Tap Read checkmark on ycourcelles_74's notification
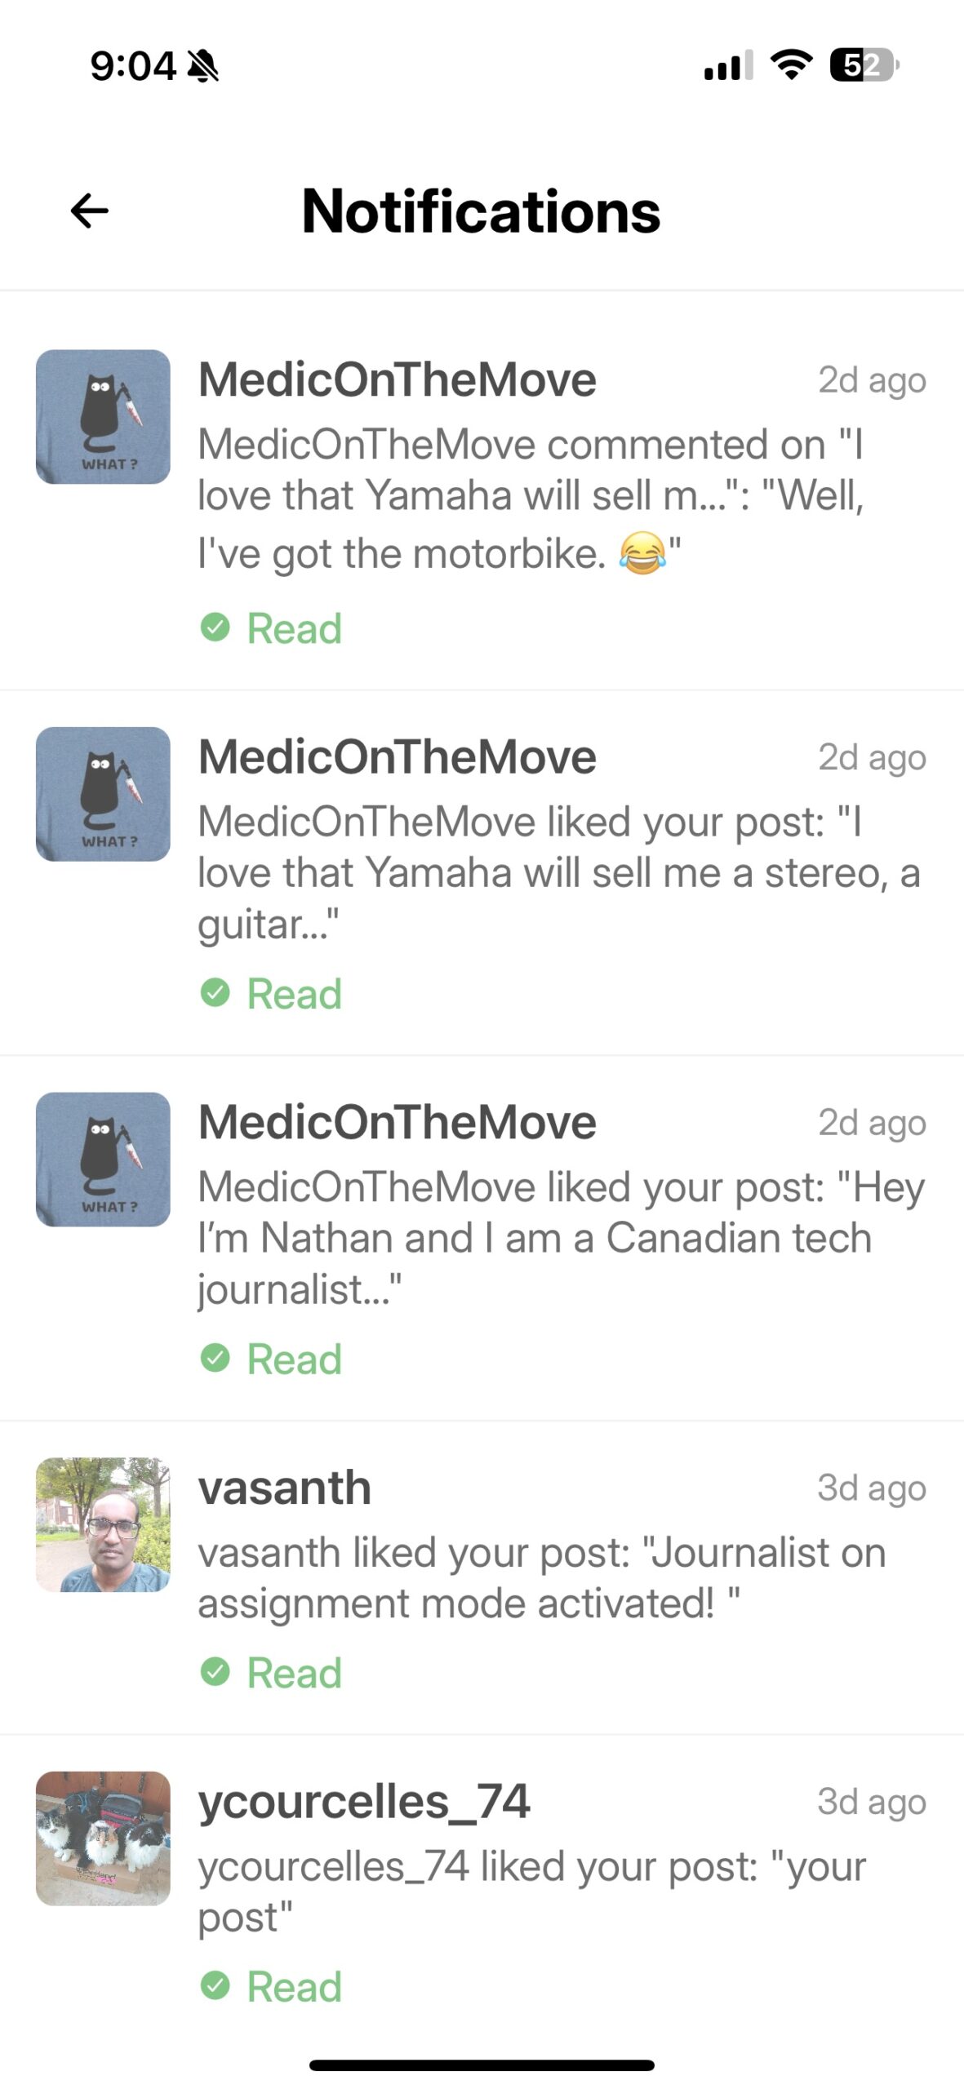The image size is (964, 2089). click(215, 1985)
